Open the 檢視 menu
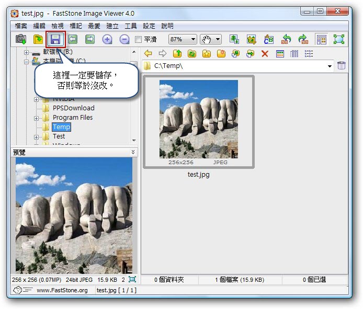Image resolution: width=363 pixels, height=309 pixels. pyautogui.click(x=58, y=26)
